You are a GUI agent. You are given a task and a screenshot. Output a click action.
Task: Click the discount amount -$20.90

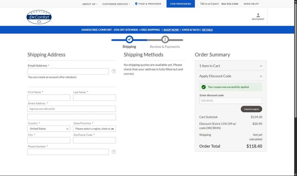tap(257, 124)
